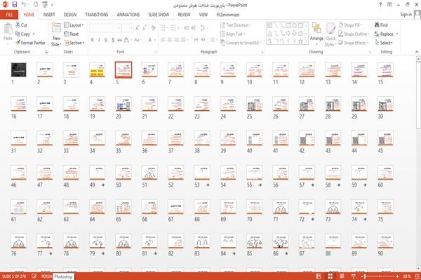Open the Find dialog
The height and width of the screenshot is (280, 421).
pyautogui.click(x=381, y=25)
